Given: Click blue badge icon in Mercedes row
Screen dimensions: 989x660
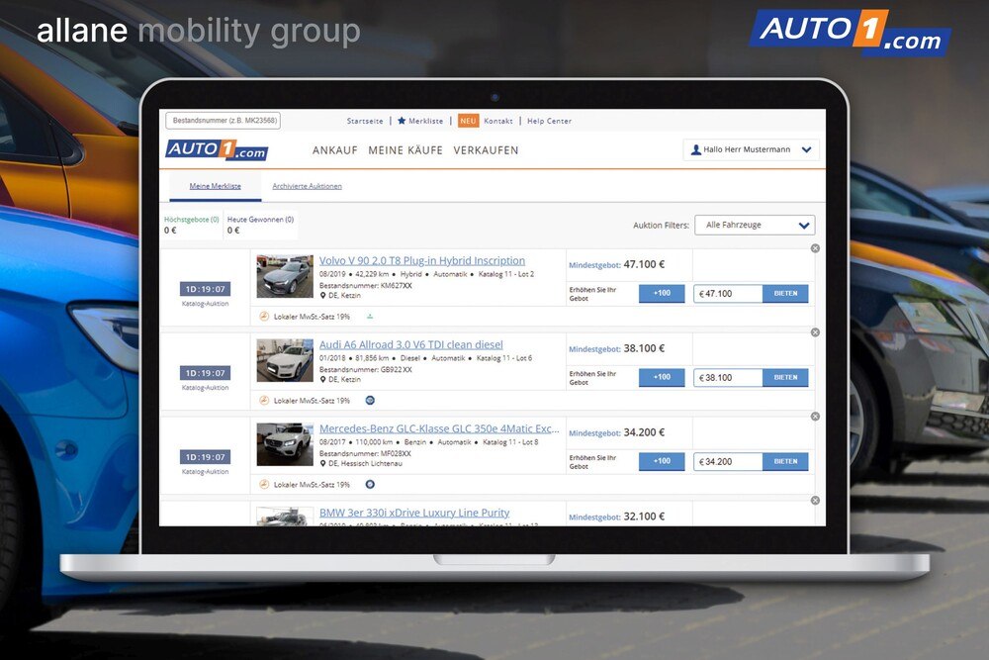Looking at the screenshot, I should (370, 484).
